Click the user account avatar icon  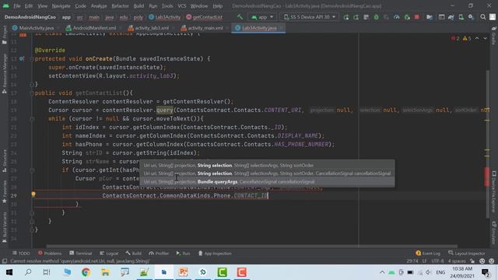tap(493, 17)
